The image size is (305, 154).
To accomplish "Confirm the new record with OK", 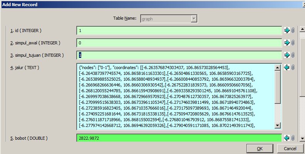I will pos(260,149).
